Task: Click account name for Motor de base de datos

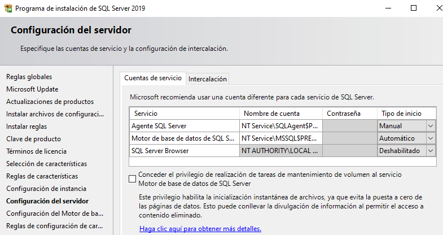Action: pyautogui.click(x=280, y=138)
